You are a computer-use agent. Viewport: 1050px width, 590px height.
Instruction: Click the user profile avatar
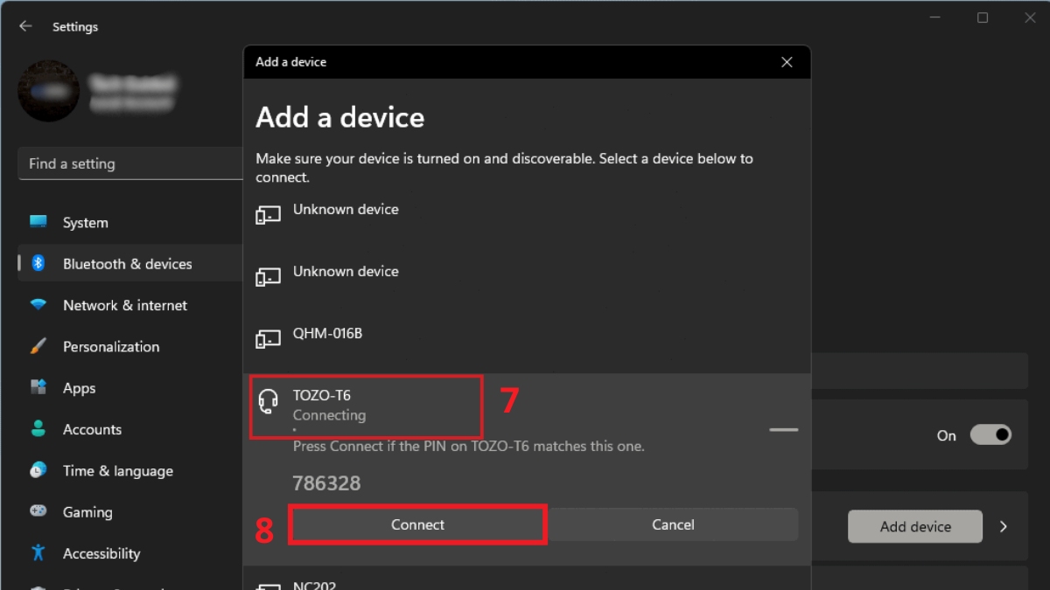49,91
